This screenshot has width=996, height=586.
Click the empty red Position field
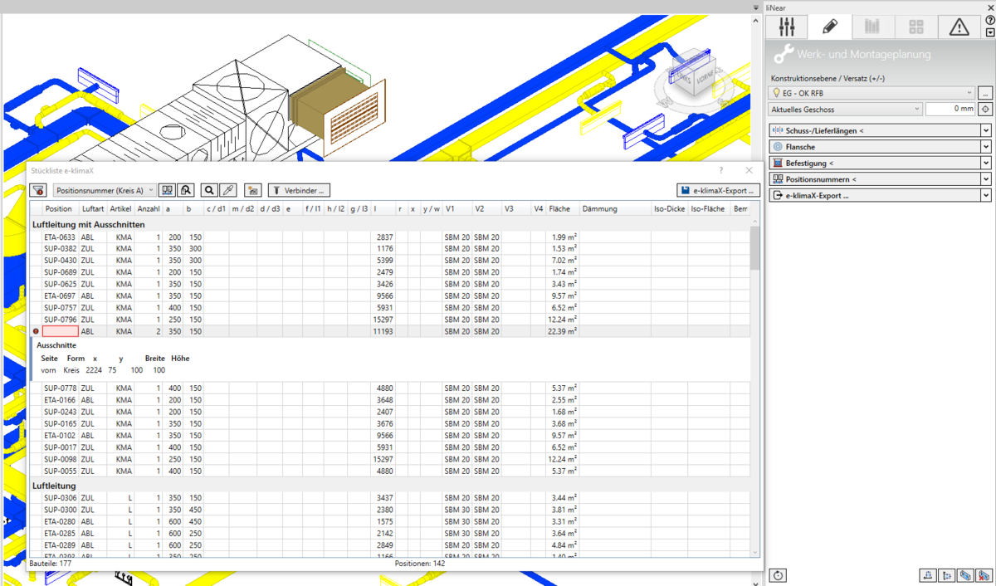click(61, 331)
